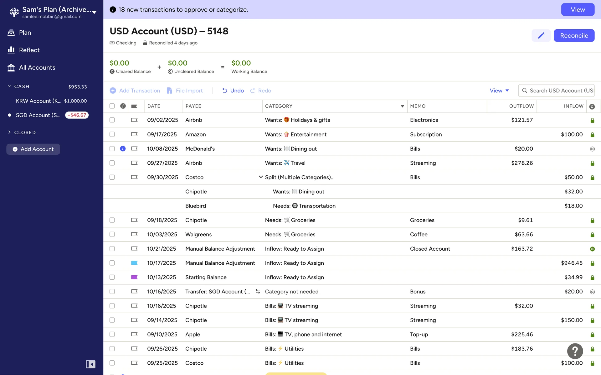The height and width of the screenshot is (375, 601).
Task: Click the info icon on McDonald's row
Action: point(123,149)
